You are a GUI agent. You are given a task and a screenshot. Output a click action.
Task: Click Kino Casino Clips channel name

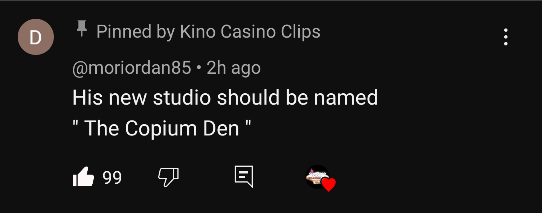click(x=250, y=32)
